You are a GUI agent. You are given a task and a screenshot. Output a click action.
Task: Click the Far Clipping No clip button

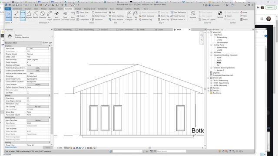[x=38, y=107]
